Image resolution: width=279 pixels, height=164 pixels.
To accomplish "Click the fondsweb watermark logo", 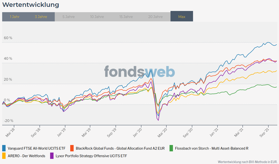I will (139, 71).
